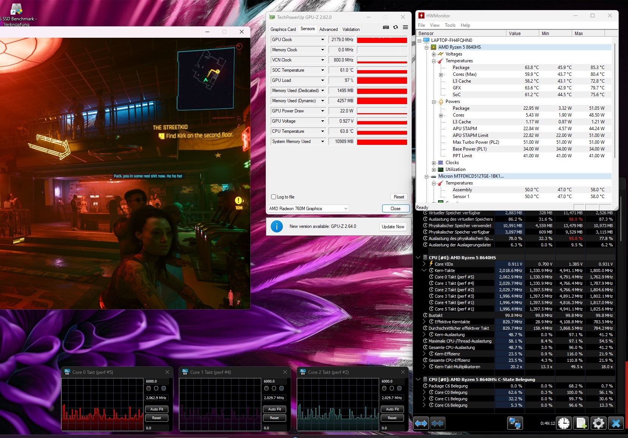The width and height of the screenshot is (628, 438).
Task: Switch to the Validation tab in GPU-Z
Action: [351, 29]
